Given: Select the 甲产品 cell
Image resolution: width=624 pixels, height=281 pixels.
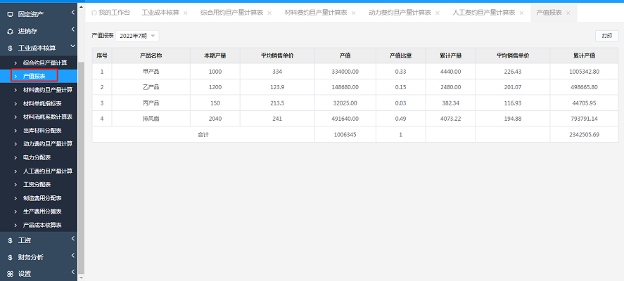Looking at the screenshot, I should [151, 72].
